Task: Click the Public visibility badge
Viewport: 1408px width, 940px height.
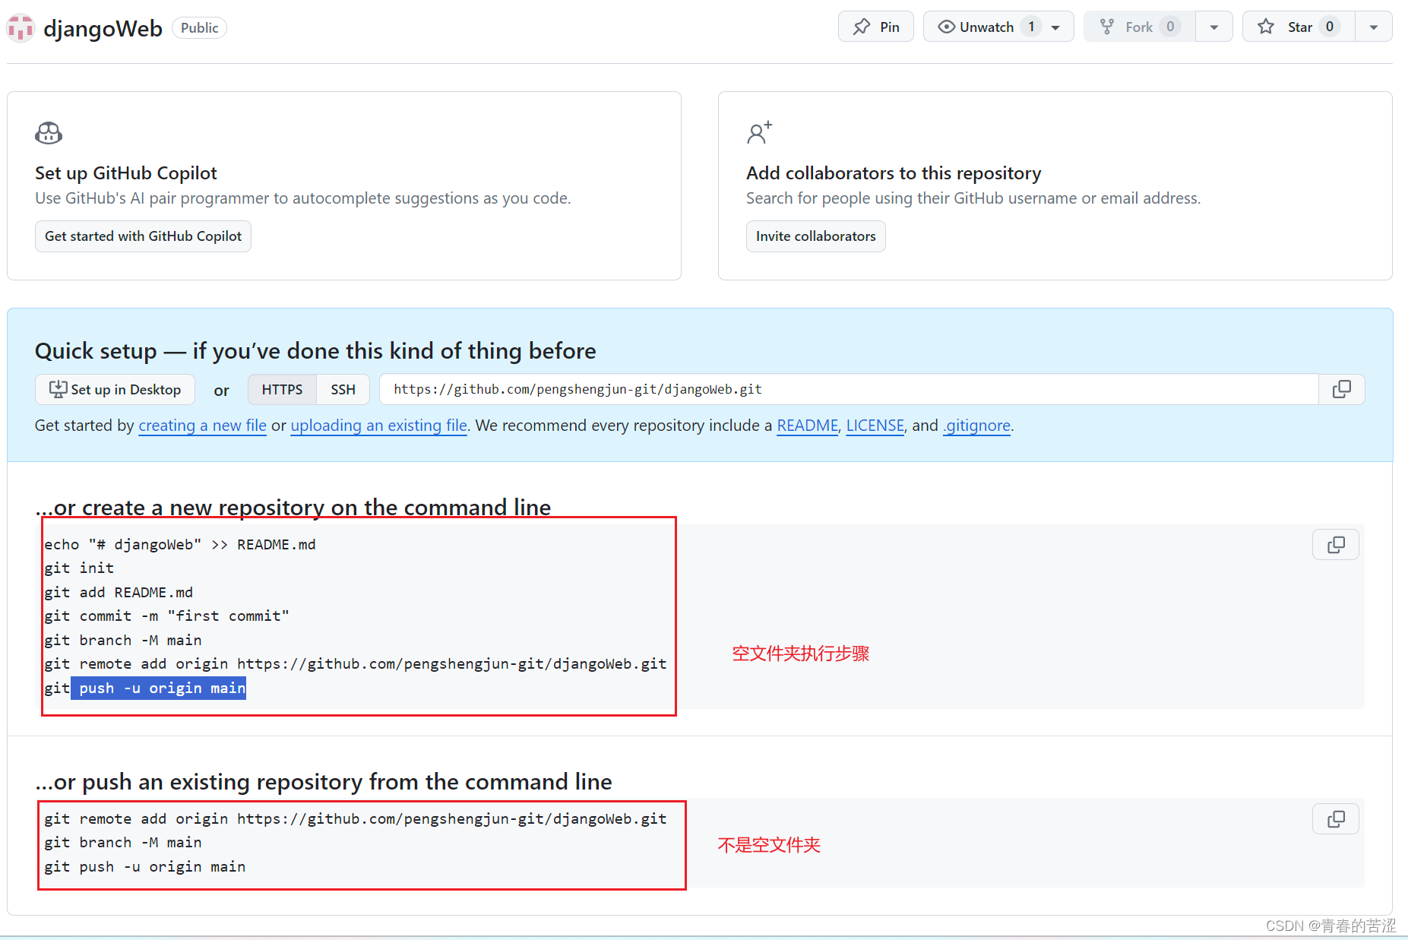Action: 200,28
